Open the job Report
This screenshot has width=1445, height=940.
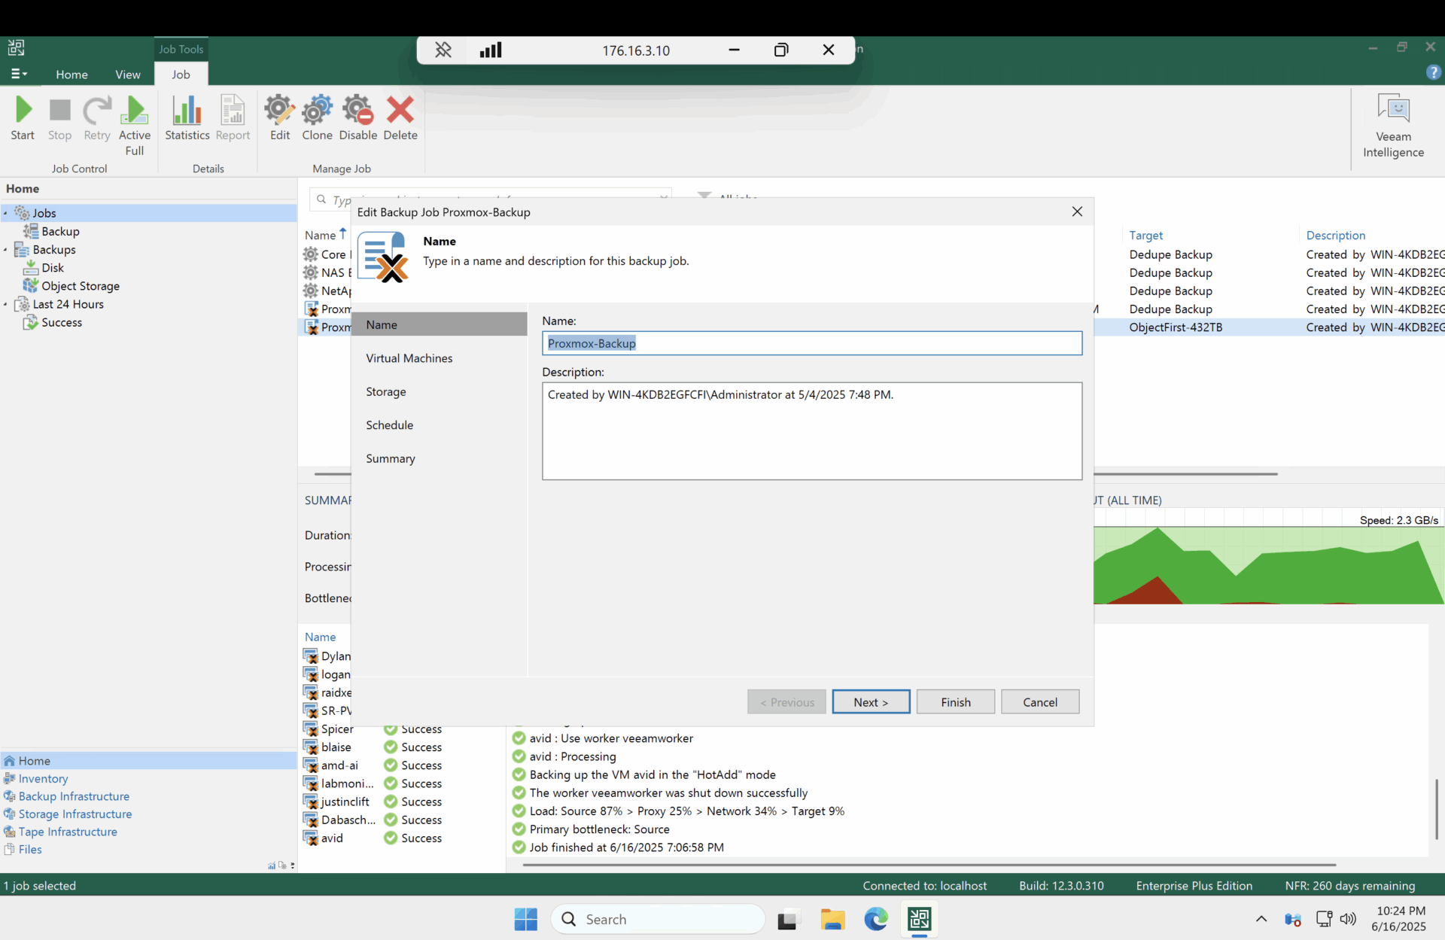pyautogui.click(x=233, y=118)
